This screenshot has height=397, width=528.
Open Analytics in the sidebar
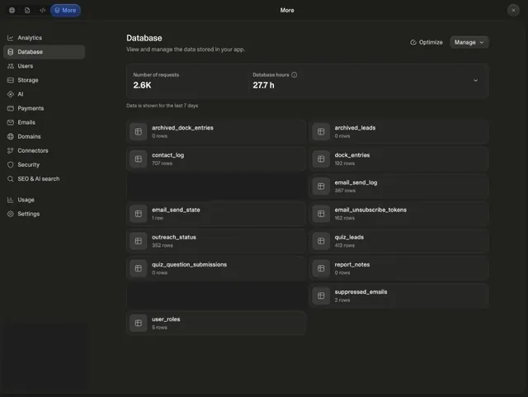44,38
